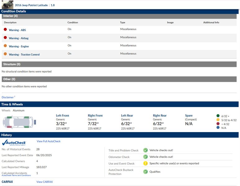Viewport: 240px width, 186px height.
Task: Open the View CARFAX link
Action: pyautogui.click(x=45, y=182)
